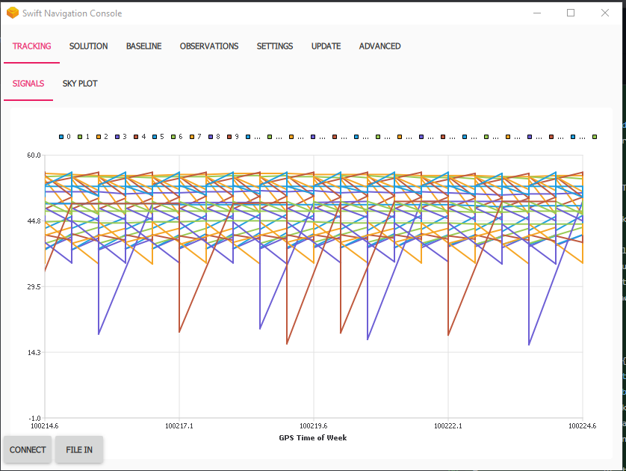This screenshot has height=471, width=626.
Task: Click legend swatch for signal 9
Action: (229, 137)
